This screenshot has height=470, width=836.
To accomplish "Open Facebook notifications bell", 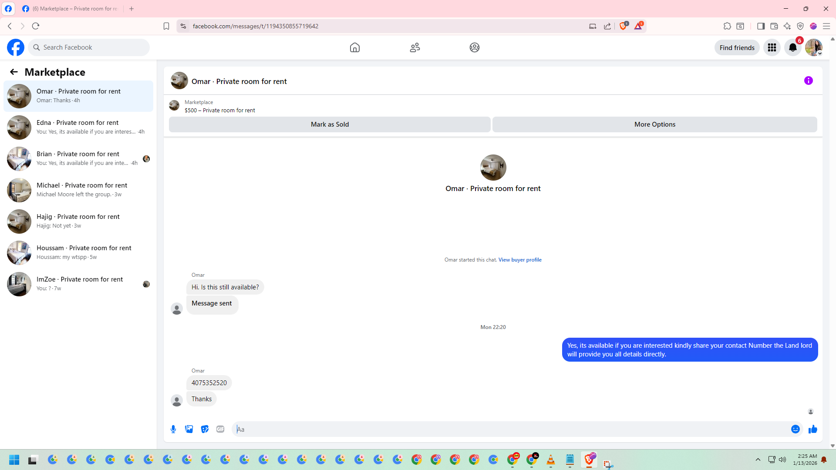I will point(792,47).
